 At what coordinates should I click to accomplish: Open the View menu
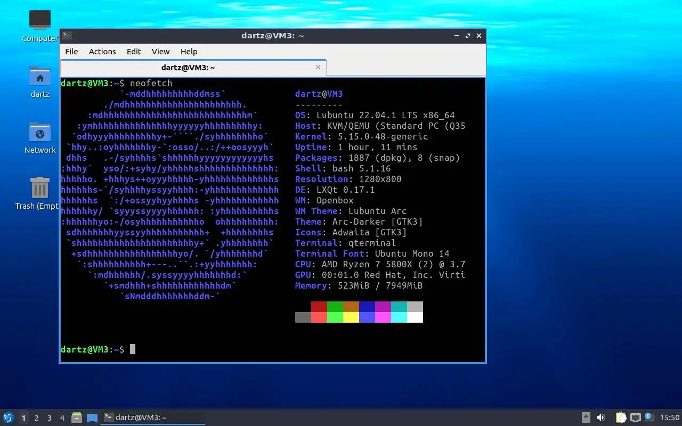click(160, 51)
